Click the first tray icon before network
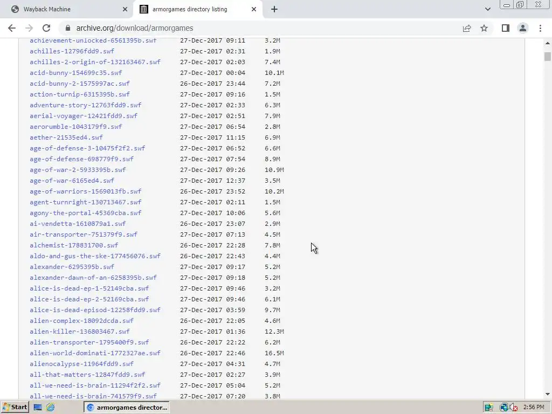Viewport: 552px width, 414px height. pos(488,408)
